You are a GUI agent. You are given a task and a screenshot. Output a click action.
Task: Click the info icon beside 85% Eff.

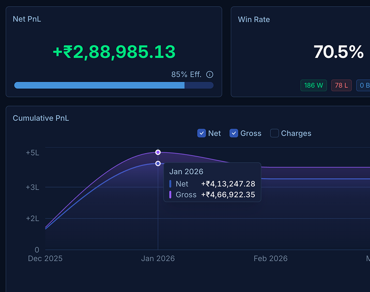(210, 75)
